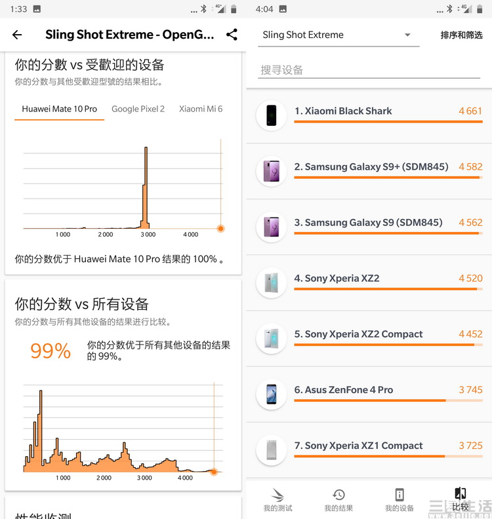Tap Bluetooth icon in left status bar

click(203, 9)
